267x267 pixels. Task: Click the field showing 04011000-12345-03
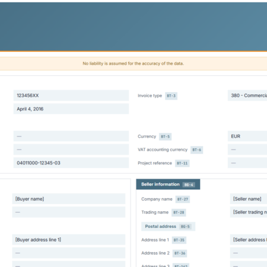pos(71,163)
